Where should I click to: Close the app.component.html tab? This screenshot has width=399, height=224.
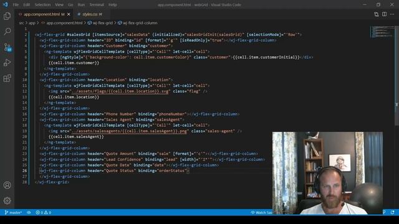(69, 14)
